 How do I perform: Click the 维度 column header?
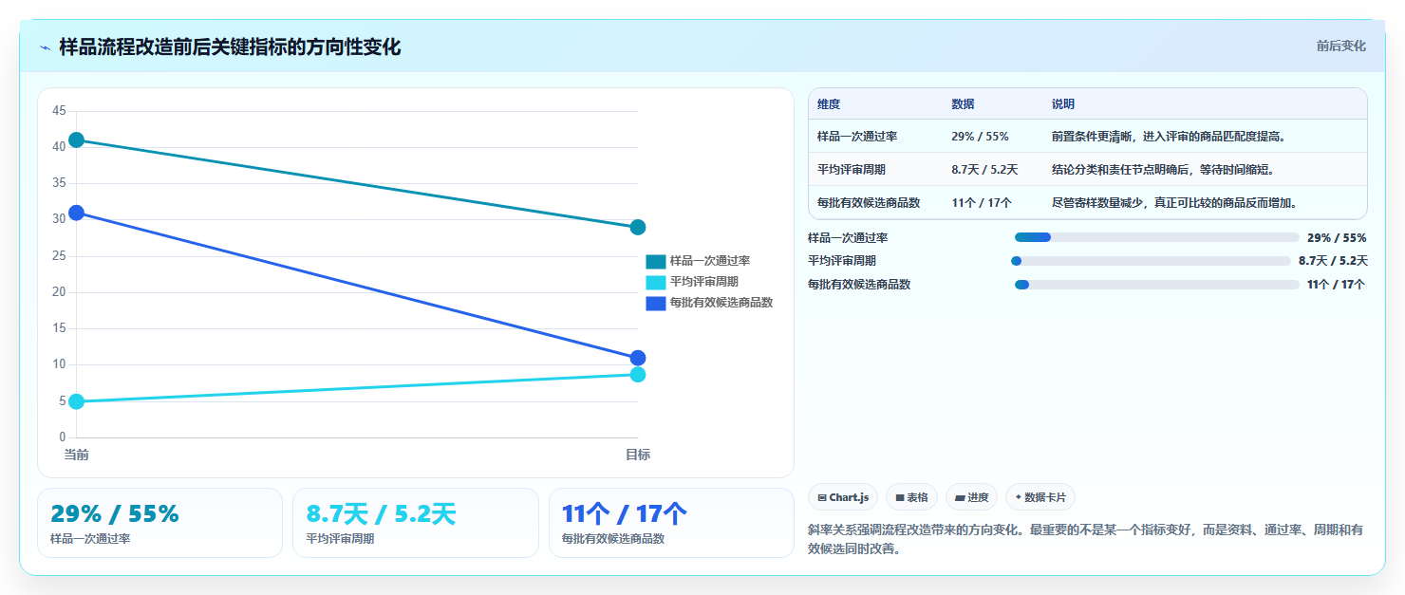point(829,104)
